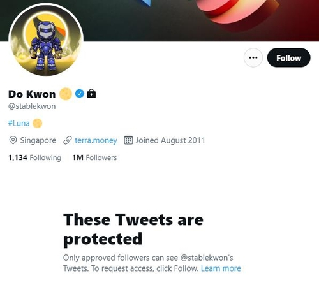The image size is (319, 292).
Task: Open the Learn more link
Action: coord(221,268)
